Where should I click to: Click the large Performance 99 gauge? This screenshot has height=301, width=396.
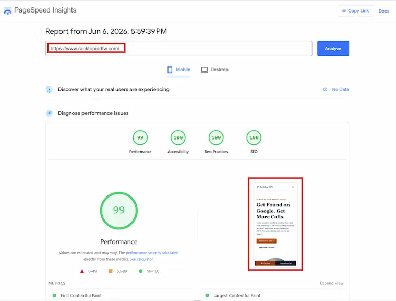point(119,211)
